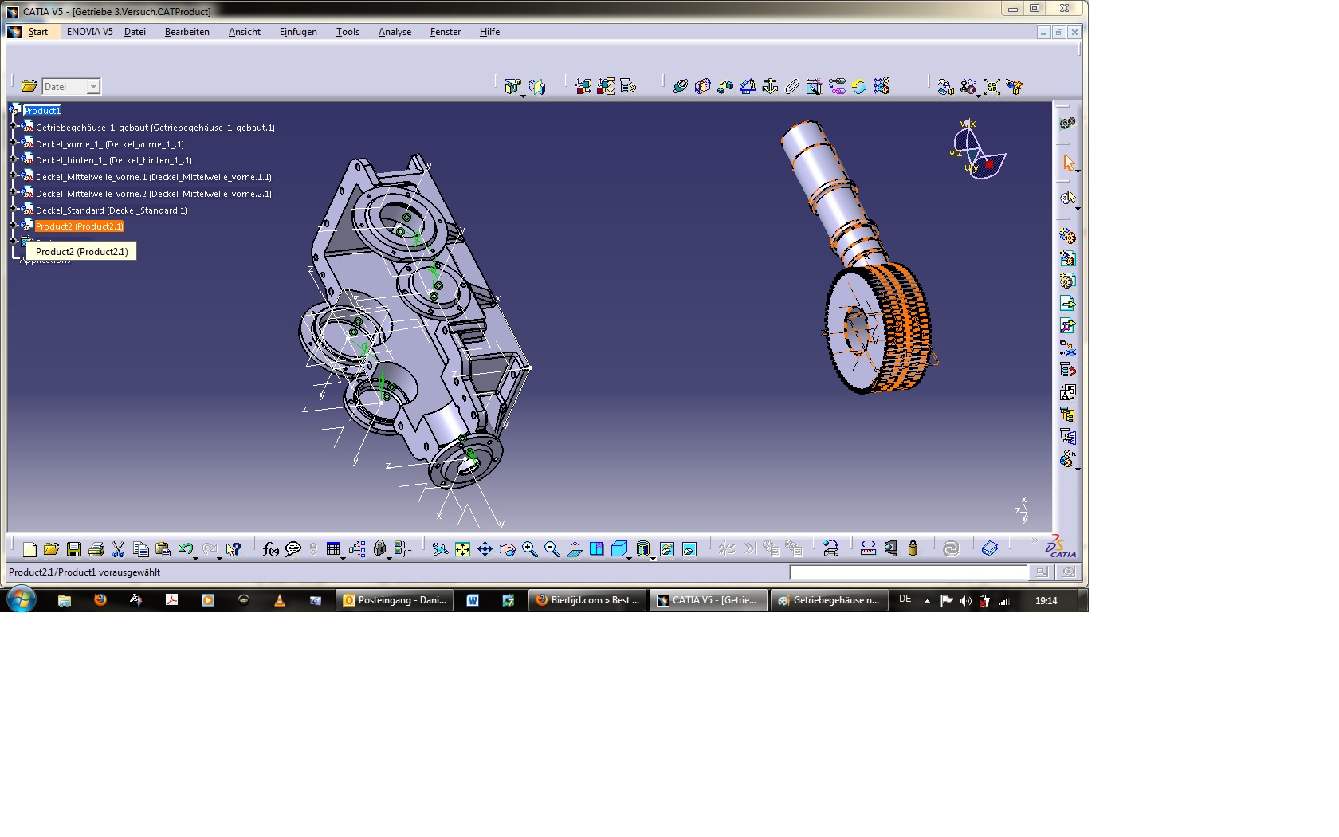The height and width of the screenshot is (837, 1339).
Task: Switch to Biertijd.com Firefox taskbar button
Action: (587, 600)
